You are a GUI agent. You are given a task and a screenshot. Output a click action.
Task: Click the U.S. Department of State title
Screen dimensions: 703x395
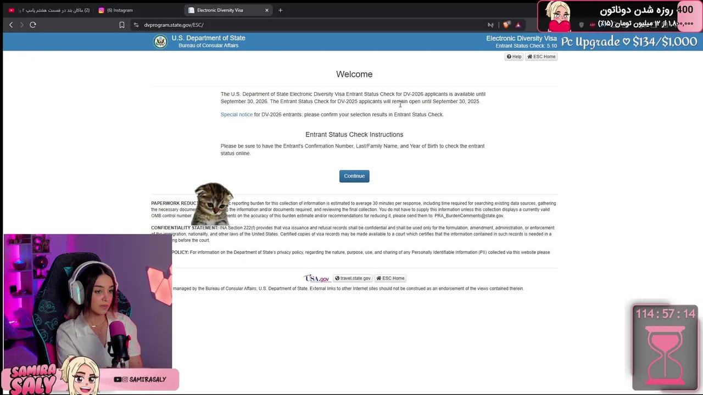tap(208, 38)
